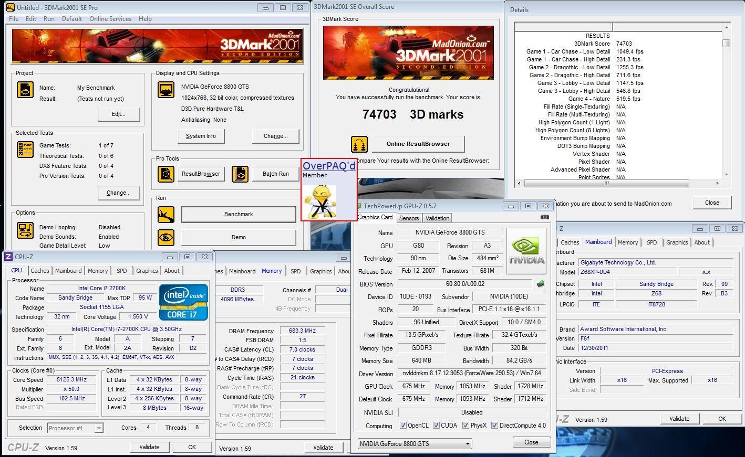This screenshot has width=745, height=457.
Task: Click the monitor icon in Display and CPU Settings
Action: click(166, 90)
